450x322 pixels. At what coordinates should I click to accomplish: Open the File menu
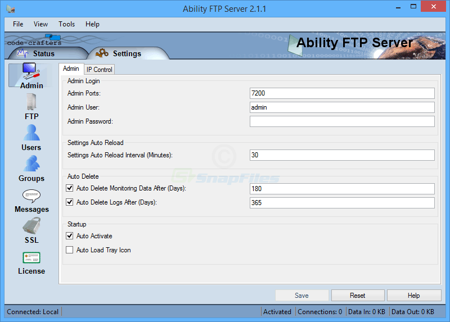tap(18, 24)
